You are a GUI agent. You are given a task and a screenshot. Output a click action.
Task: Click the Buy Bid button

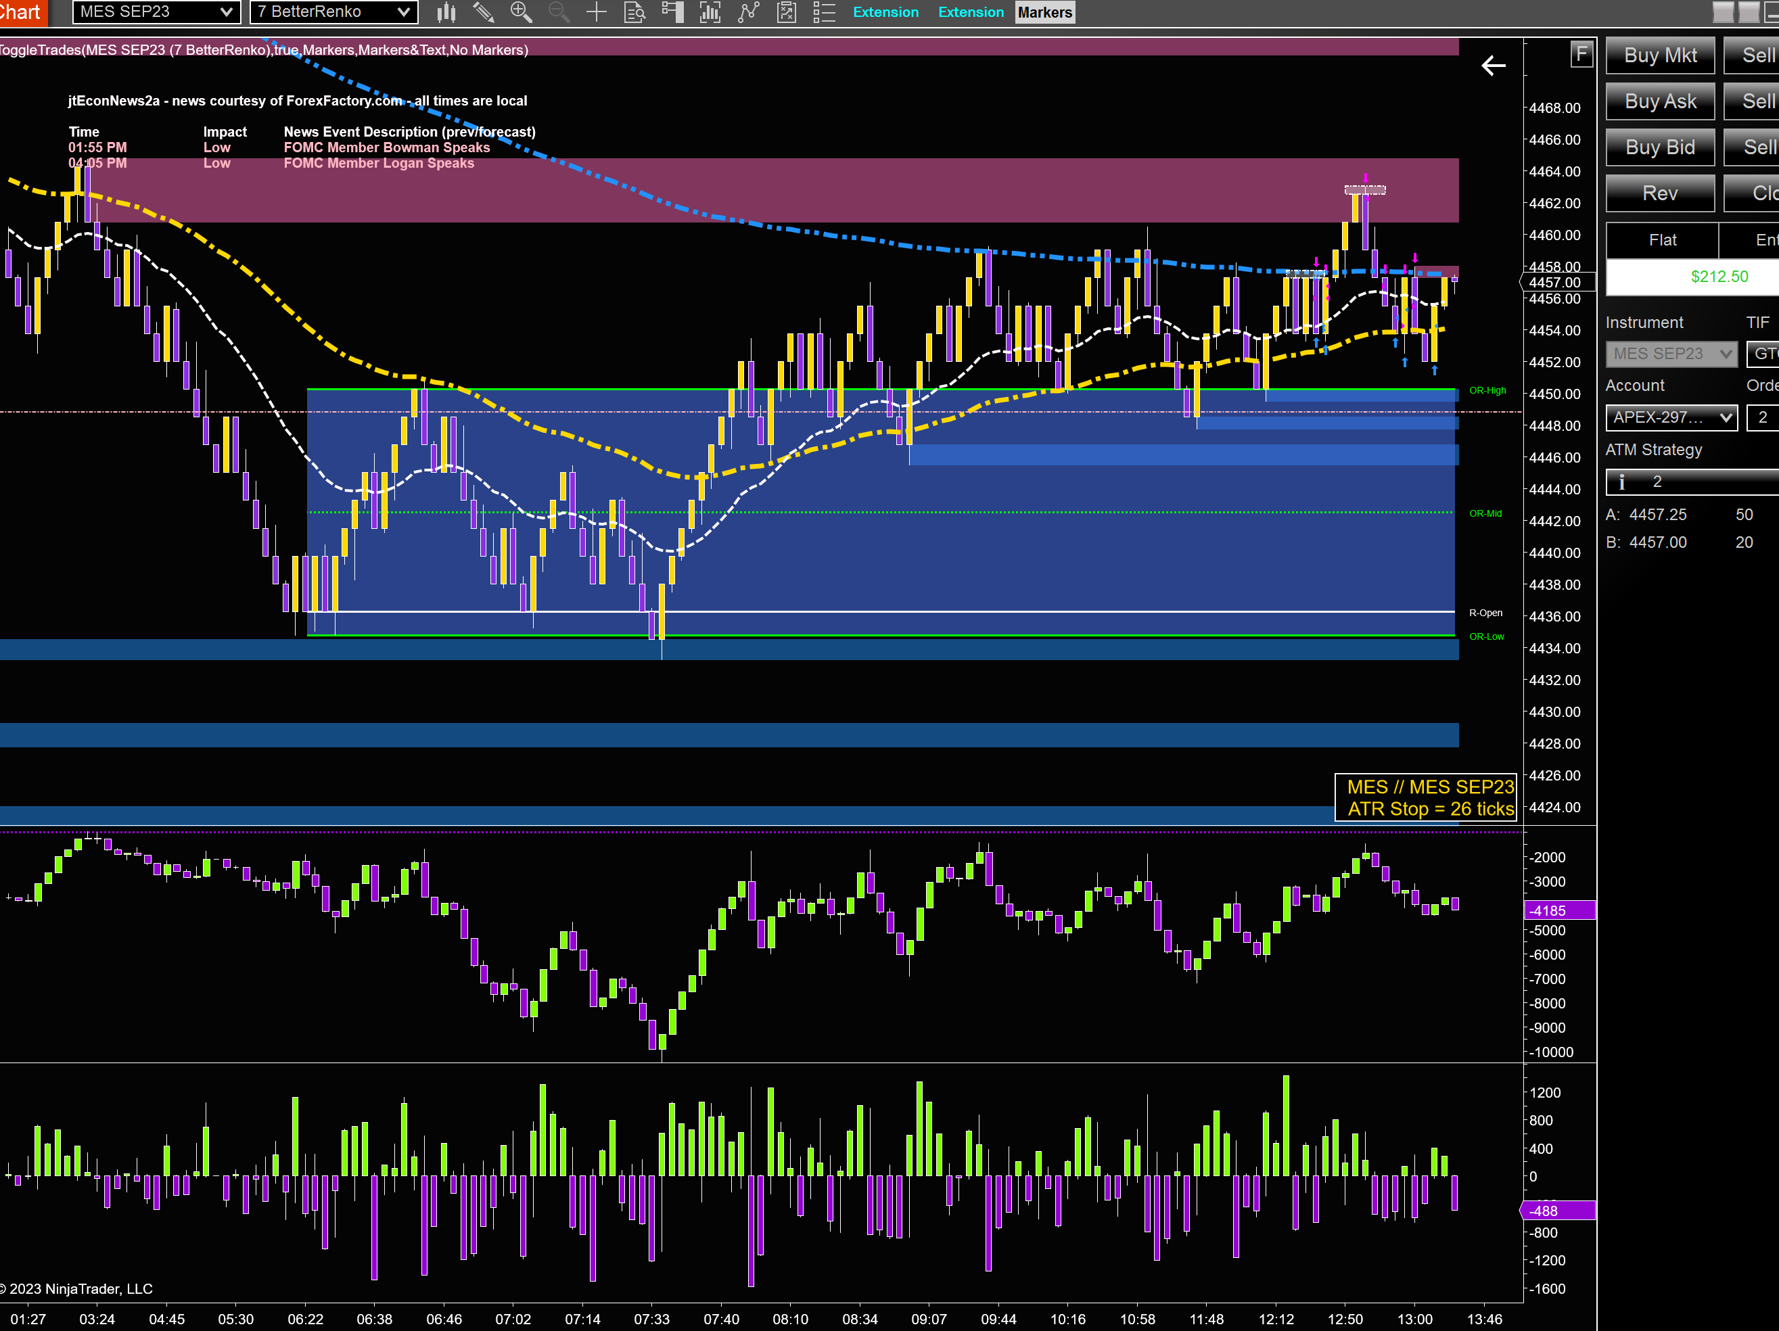(1660, 147)
